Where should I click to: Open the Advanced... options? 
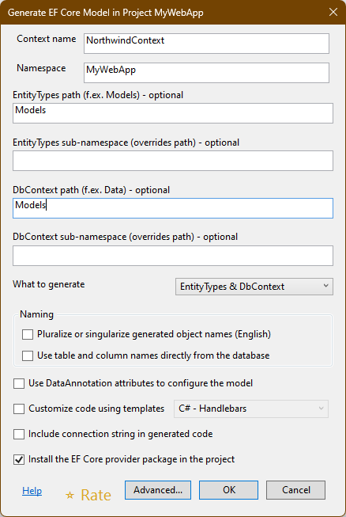point(158,490)
